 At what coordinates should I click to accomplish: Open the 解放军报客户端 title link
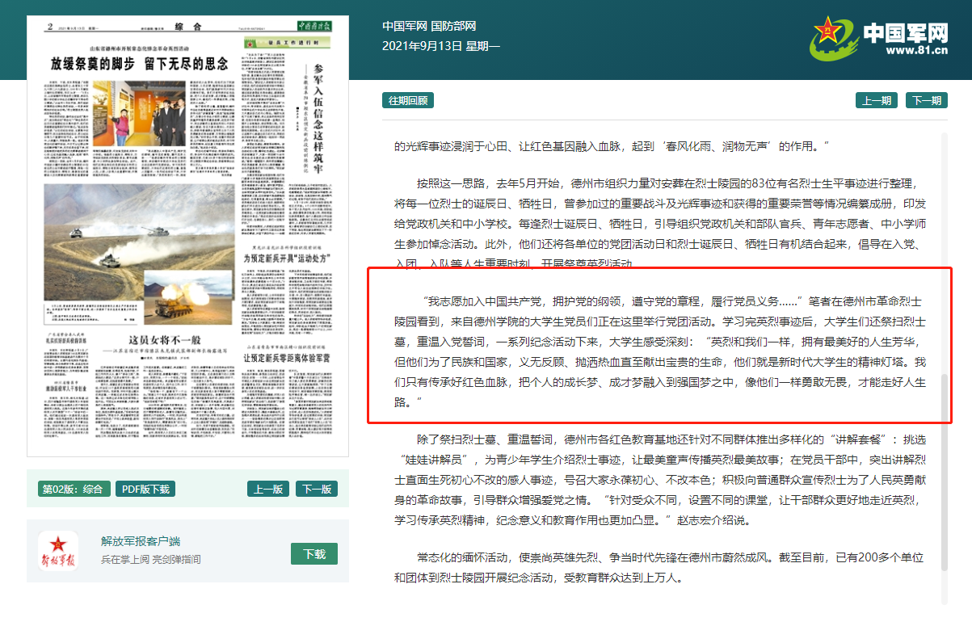coord(141,541)
